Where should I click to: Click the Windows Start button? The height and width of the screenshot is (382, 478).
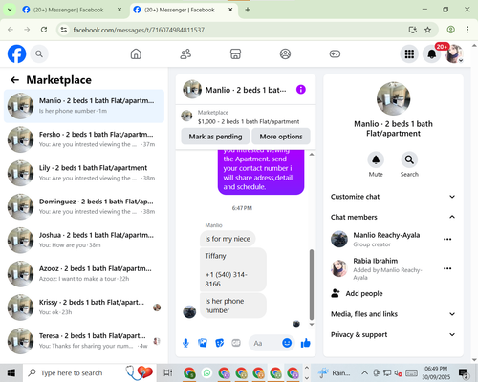[x=11, y=372]
